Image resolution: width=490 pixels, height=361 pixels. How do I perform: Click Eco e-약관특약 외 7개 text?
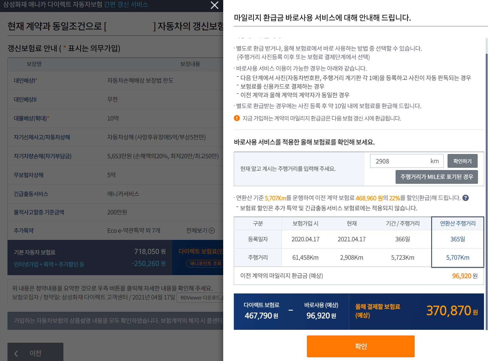(134, 230)
